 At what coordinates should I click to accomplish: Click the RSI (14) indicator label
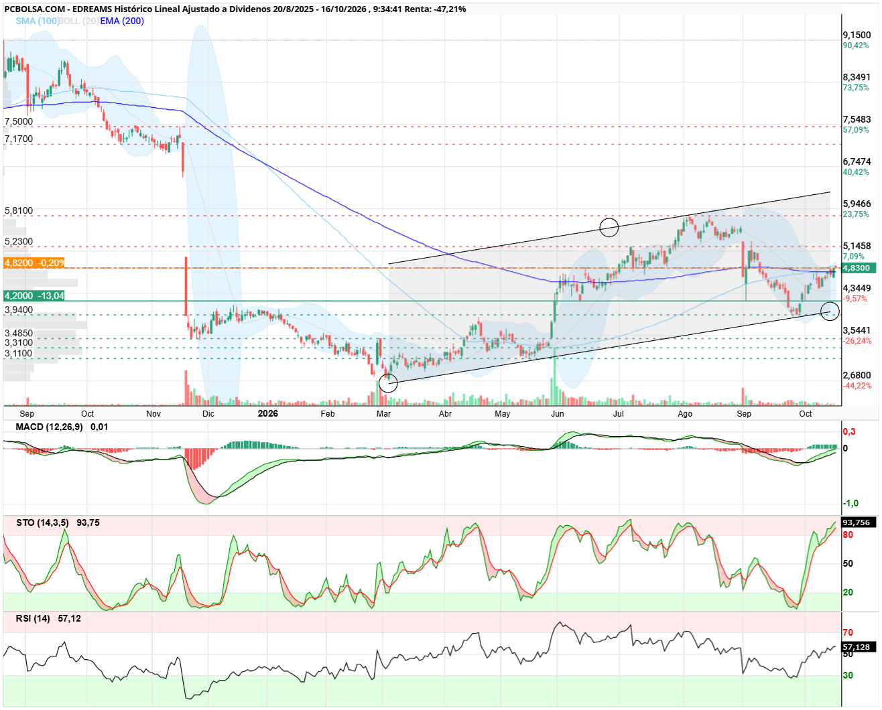tap(33, 619)
